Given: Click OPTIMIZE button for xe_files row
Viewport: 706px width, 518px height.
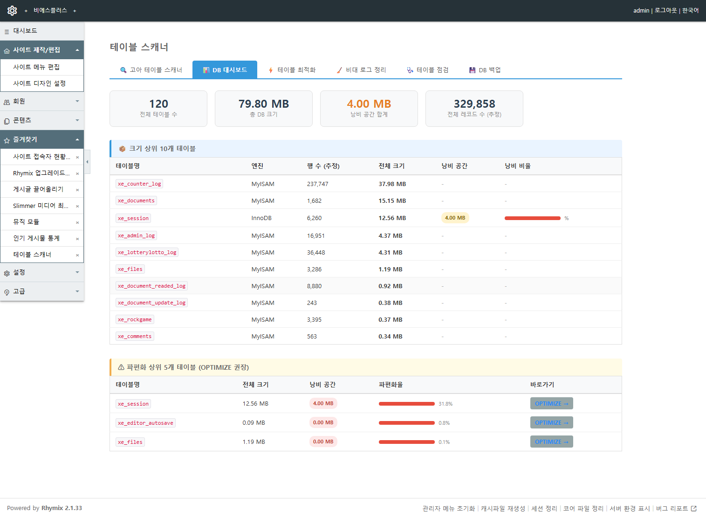Looking at the screenshot, I should tap(551, 442).
